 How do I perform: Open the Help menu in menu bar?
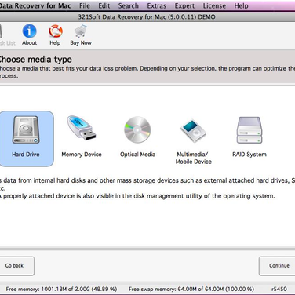click(x=241, y=5)
